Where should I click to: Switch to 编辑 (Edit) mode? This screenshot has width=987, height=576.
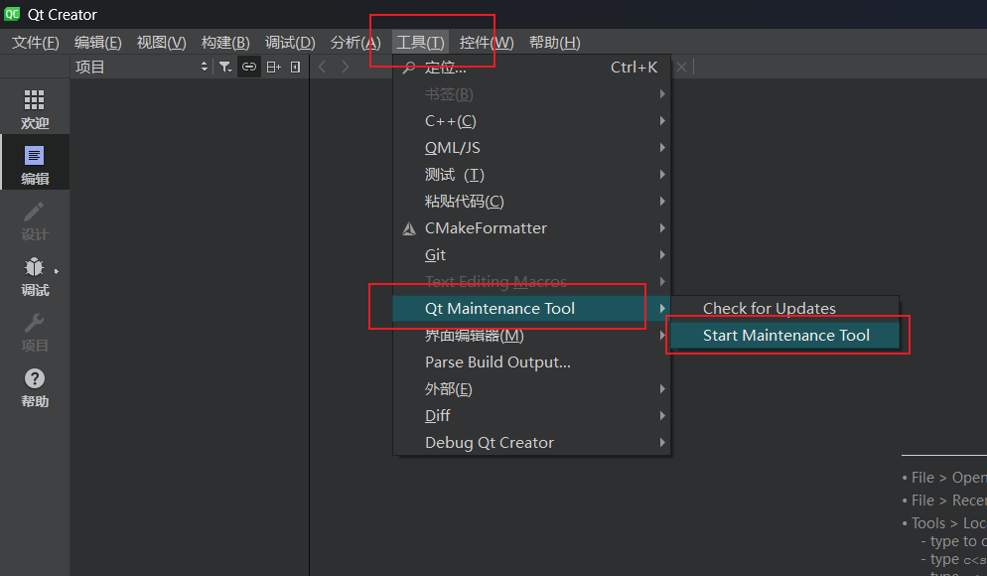(x=35, y=164)
